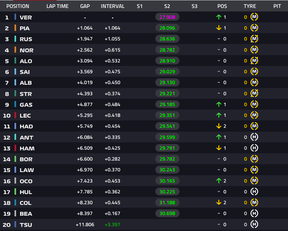The width and height of the screenshot is (288, 231).
Task: Click COL's yellow down arrow
Action: [x=218, y=203]
